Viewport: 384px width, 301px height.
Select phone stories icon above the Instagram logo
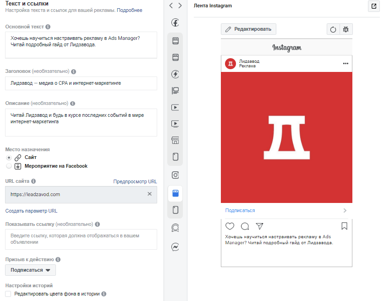(x=176, y=157)
